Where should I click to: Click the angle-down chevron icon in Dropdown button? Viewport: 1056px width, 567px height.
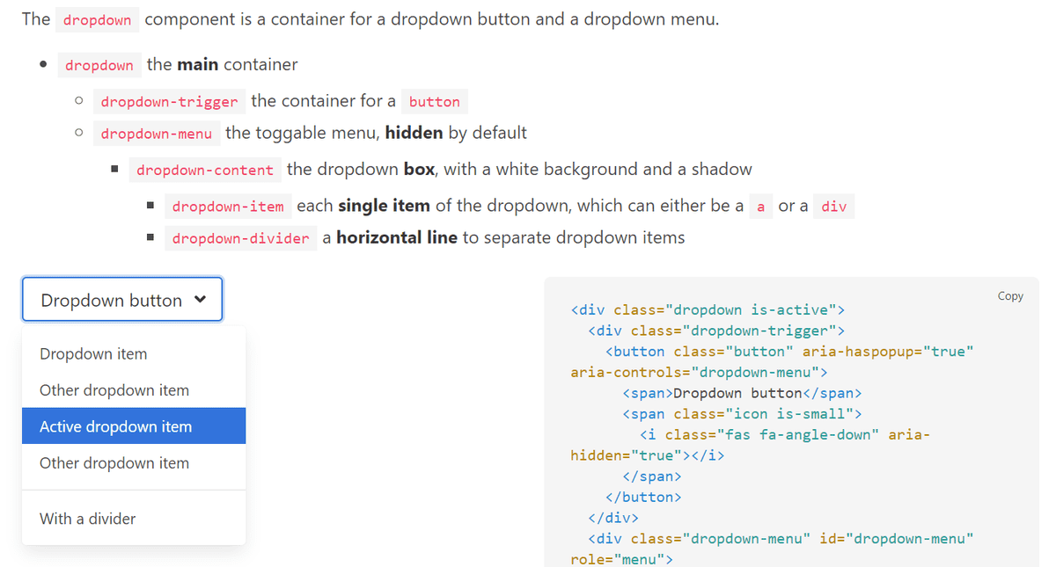pos(200,299)
